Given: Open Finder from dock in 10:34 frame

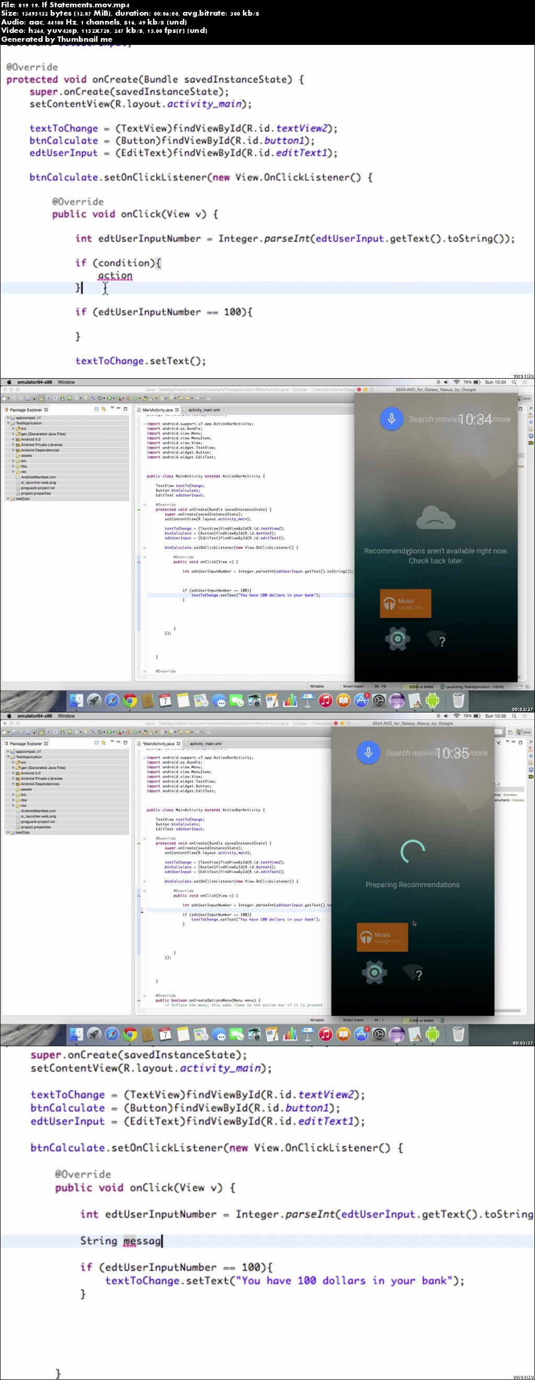Looking at the screenshot, I should [76, 700].
